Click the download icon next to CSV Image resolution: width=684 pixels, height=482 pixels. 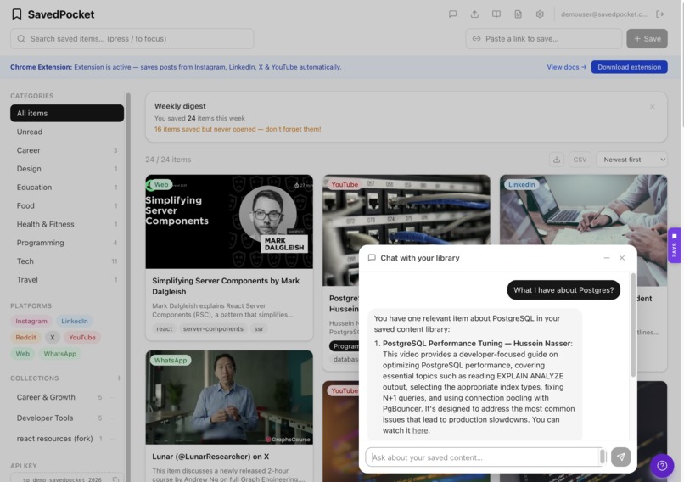point(556,160)
